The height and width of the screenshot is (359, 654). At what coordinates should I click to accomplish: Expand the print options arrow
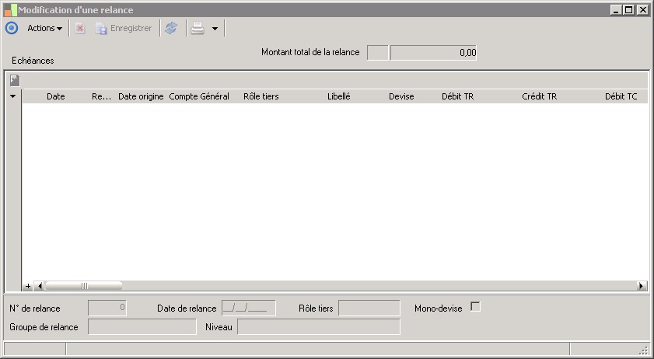point(215,28)
